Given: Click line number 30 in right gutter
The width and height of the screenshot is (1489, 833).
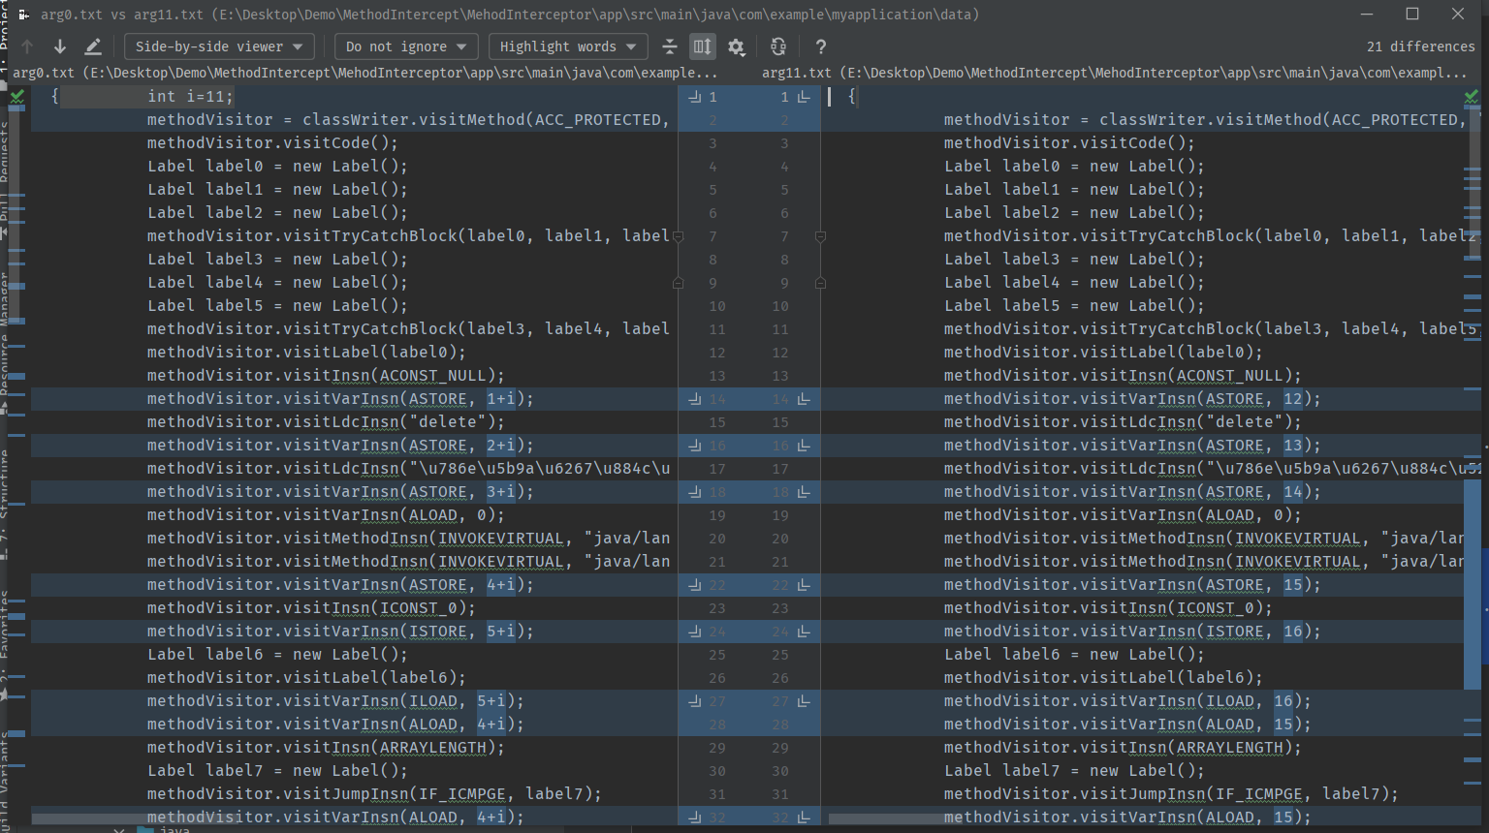Looking at the screenshot, I should (780, 771).
